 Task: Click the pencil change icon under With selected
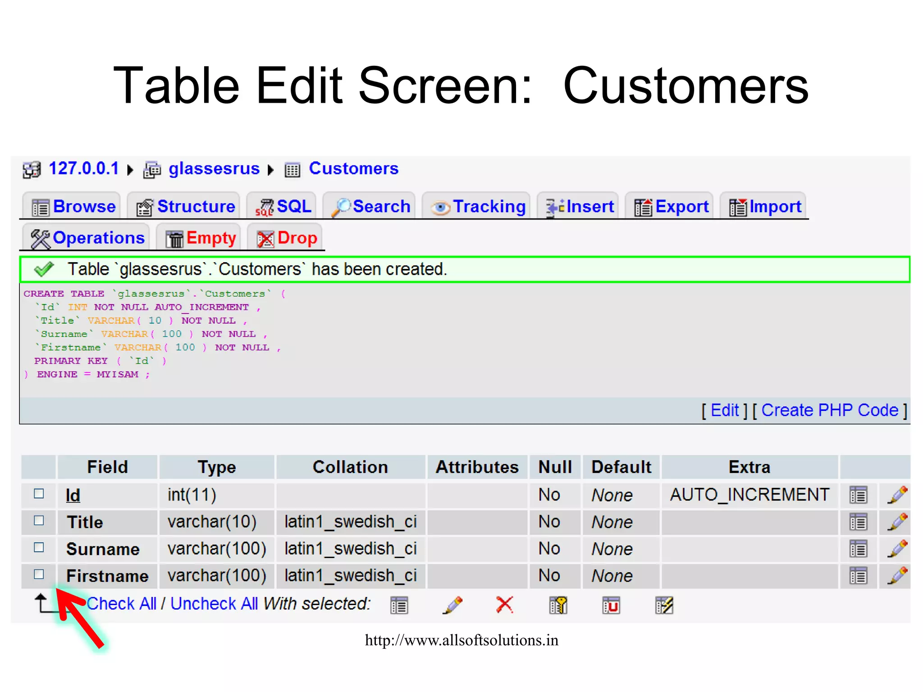coord(452,605)
